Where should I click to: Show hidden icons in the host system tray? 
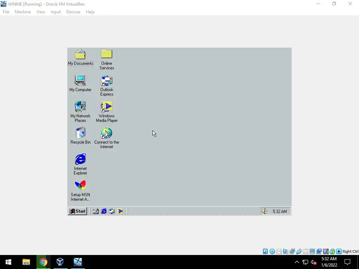click(297, 262)
